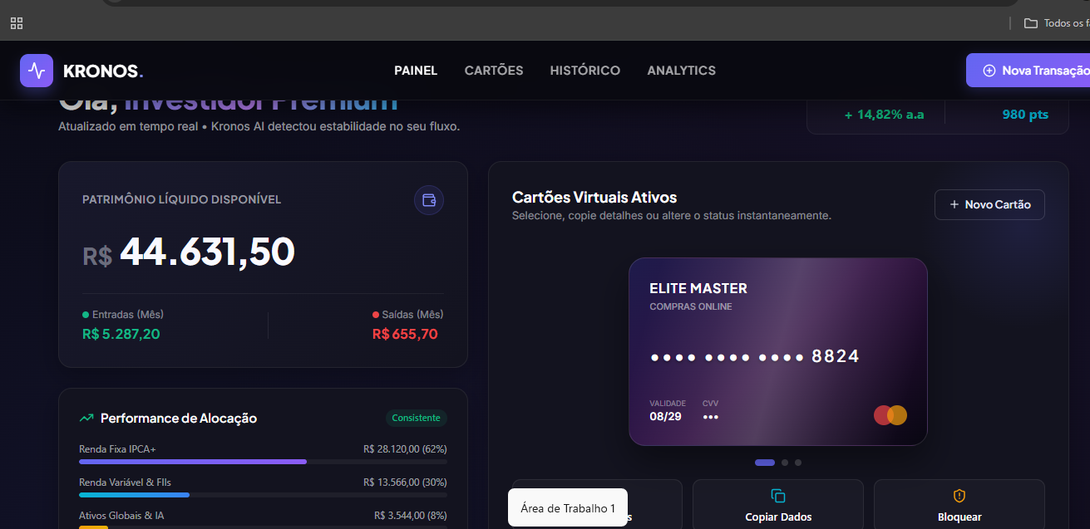Click the Novo Cartão button
Image resolution: width=1090 pixels, height=529 pixels.
(989, 204)
